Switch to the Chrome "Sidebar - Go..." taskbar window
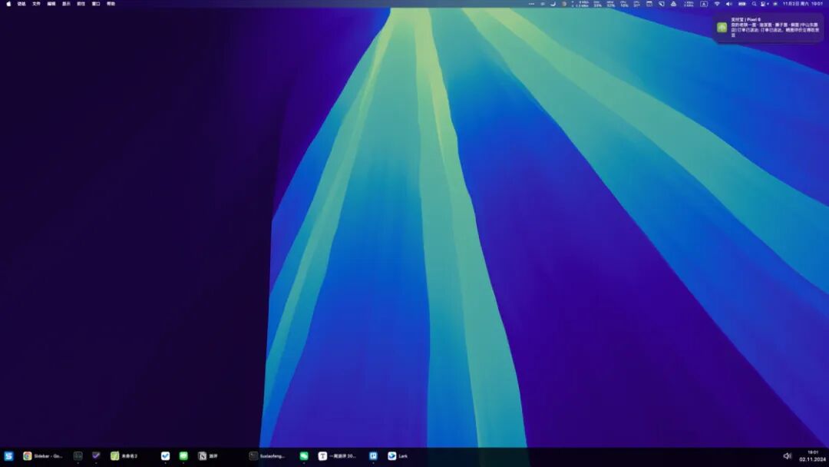The image size is (829, 467). click(x=42, y=456)
